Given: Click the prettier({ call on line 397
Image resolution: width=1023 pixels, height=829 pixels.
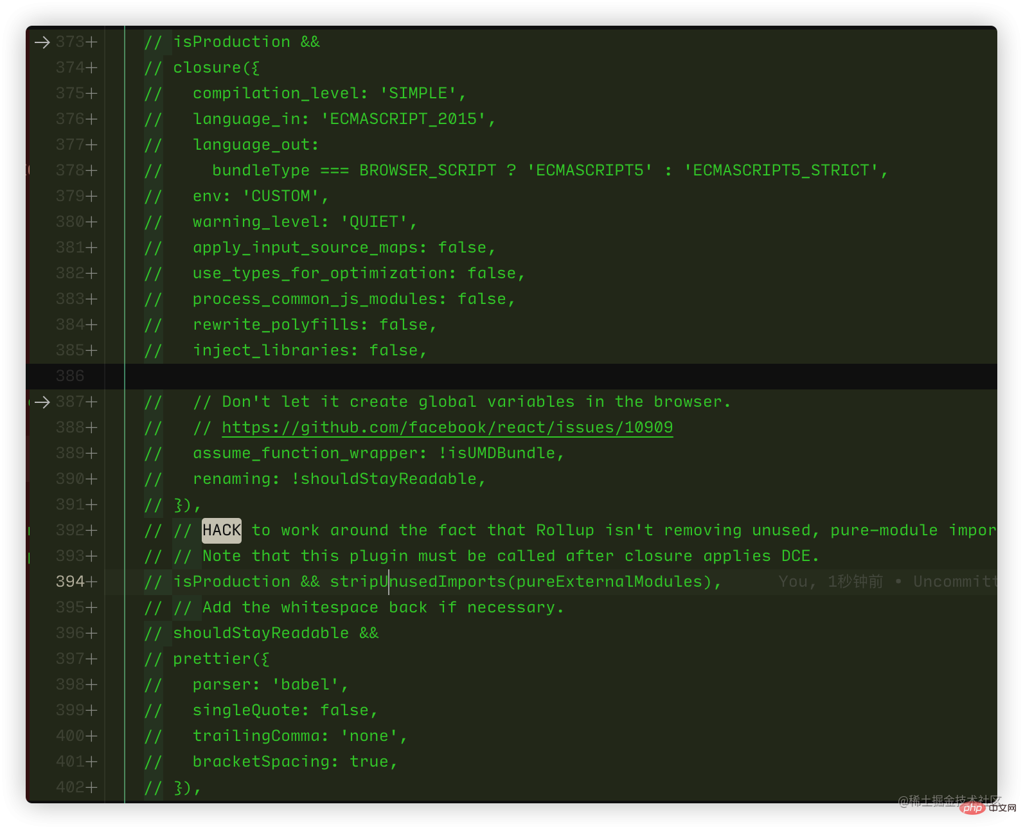Looking at the screenshot, I should coord(221,659).
